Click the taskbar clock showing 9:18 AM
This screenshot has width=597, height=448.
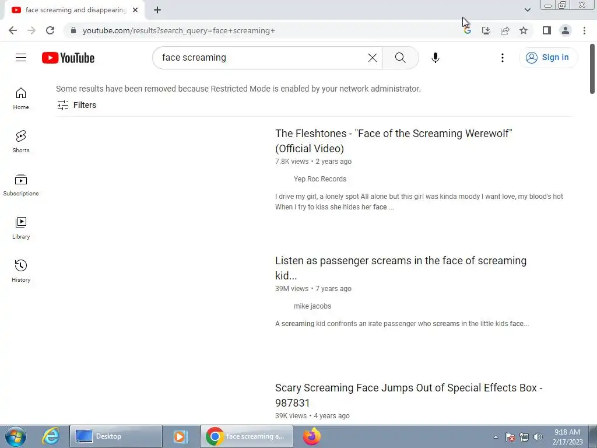click(567, 436)
